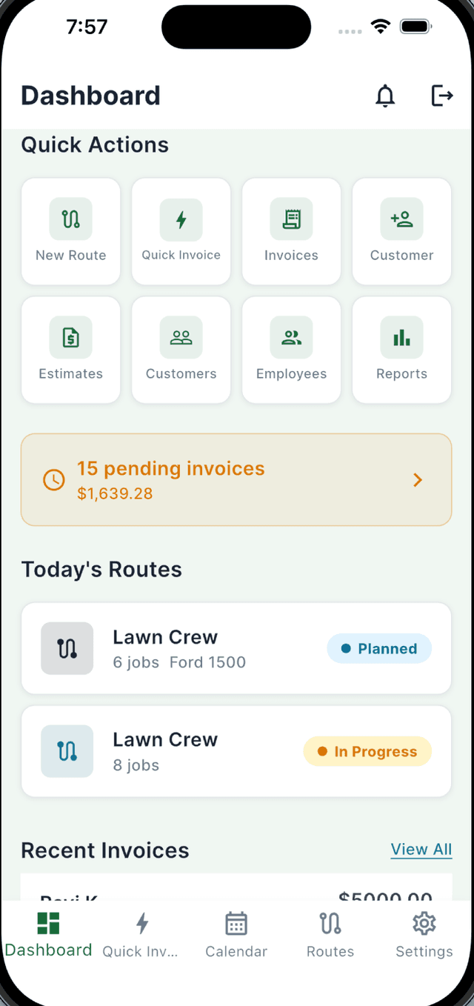The image size is (474, 1006).
Task: Tap the add Customer icon tile
Action: [401, 231]
